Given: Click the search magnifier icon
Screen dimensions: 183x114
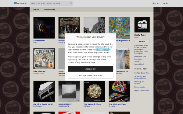Looking at the screenshot, I should coord(71,3).
